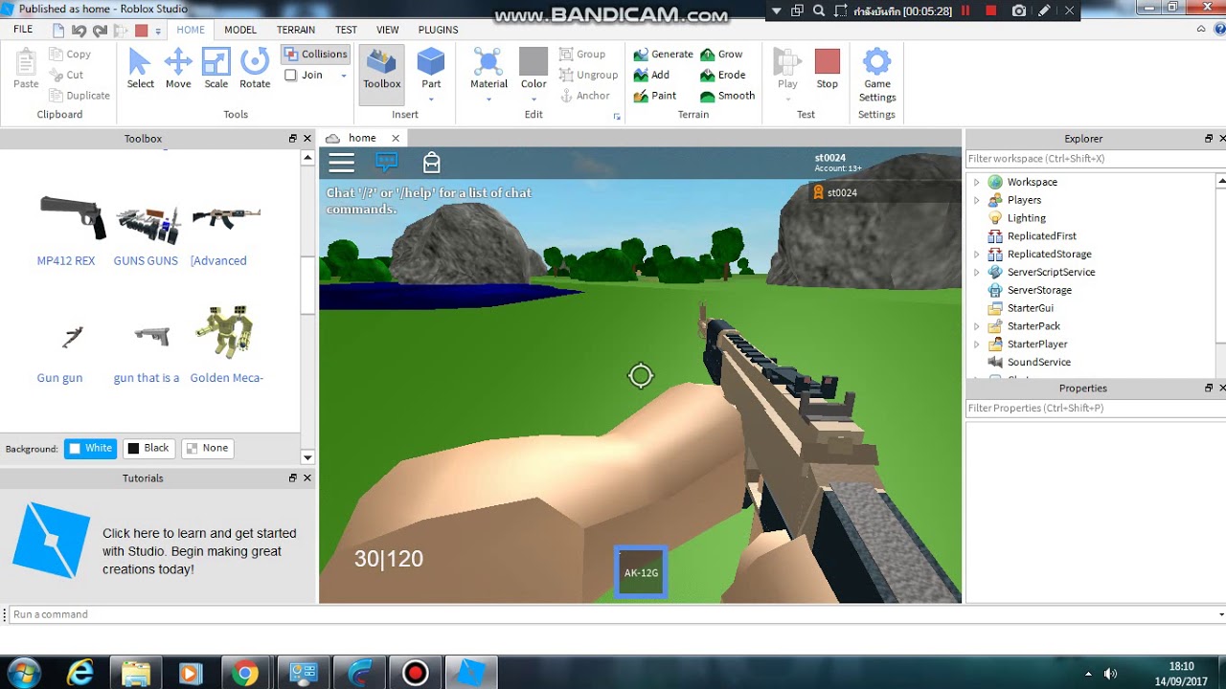
Task: Select the Paint terrain tool
Action: [x=655, y=96]
